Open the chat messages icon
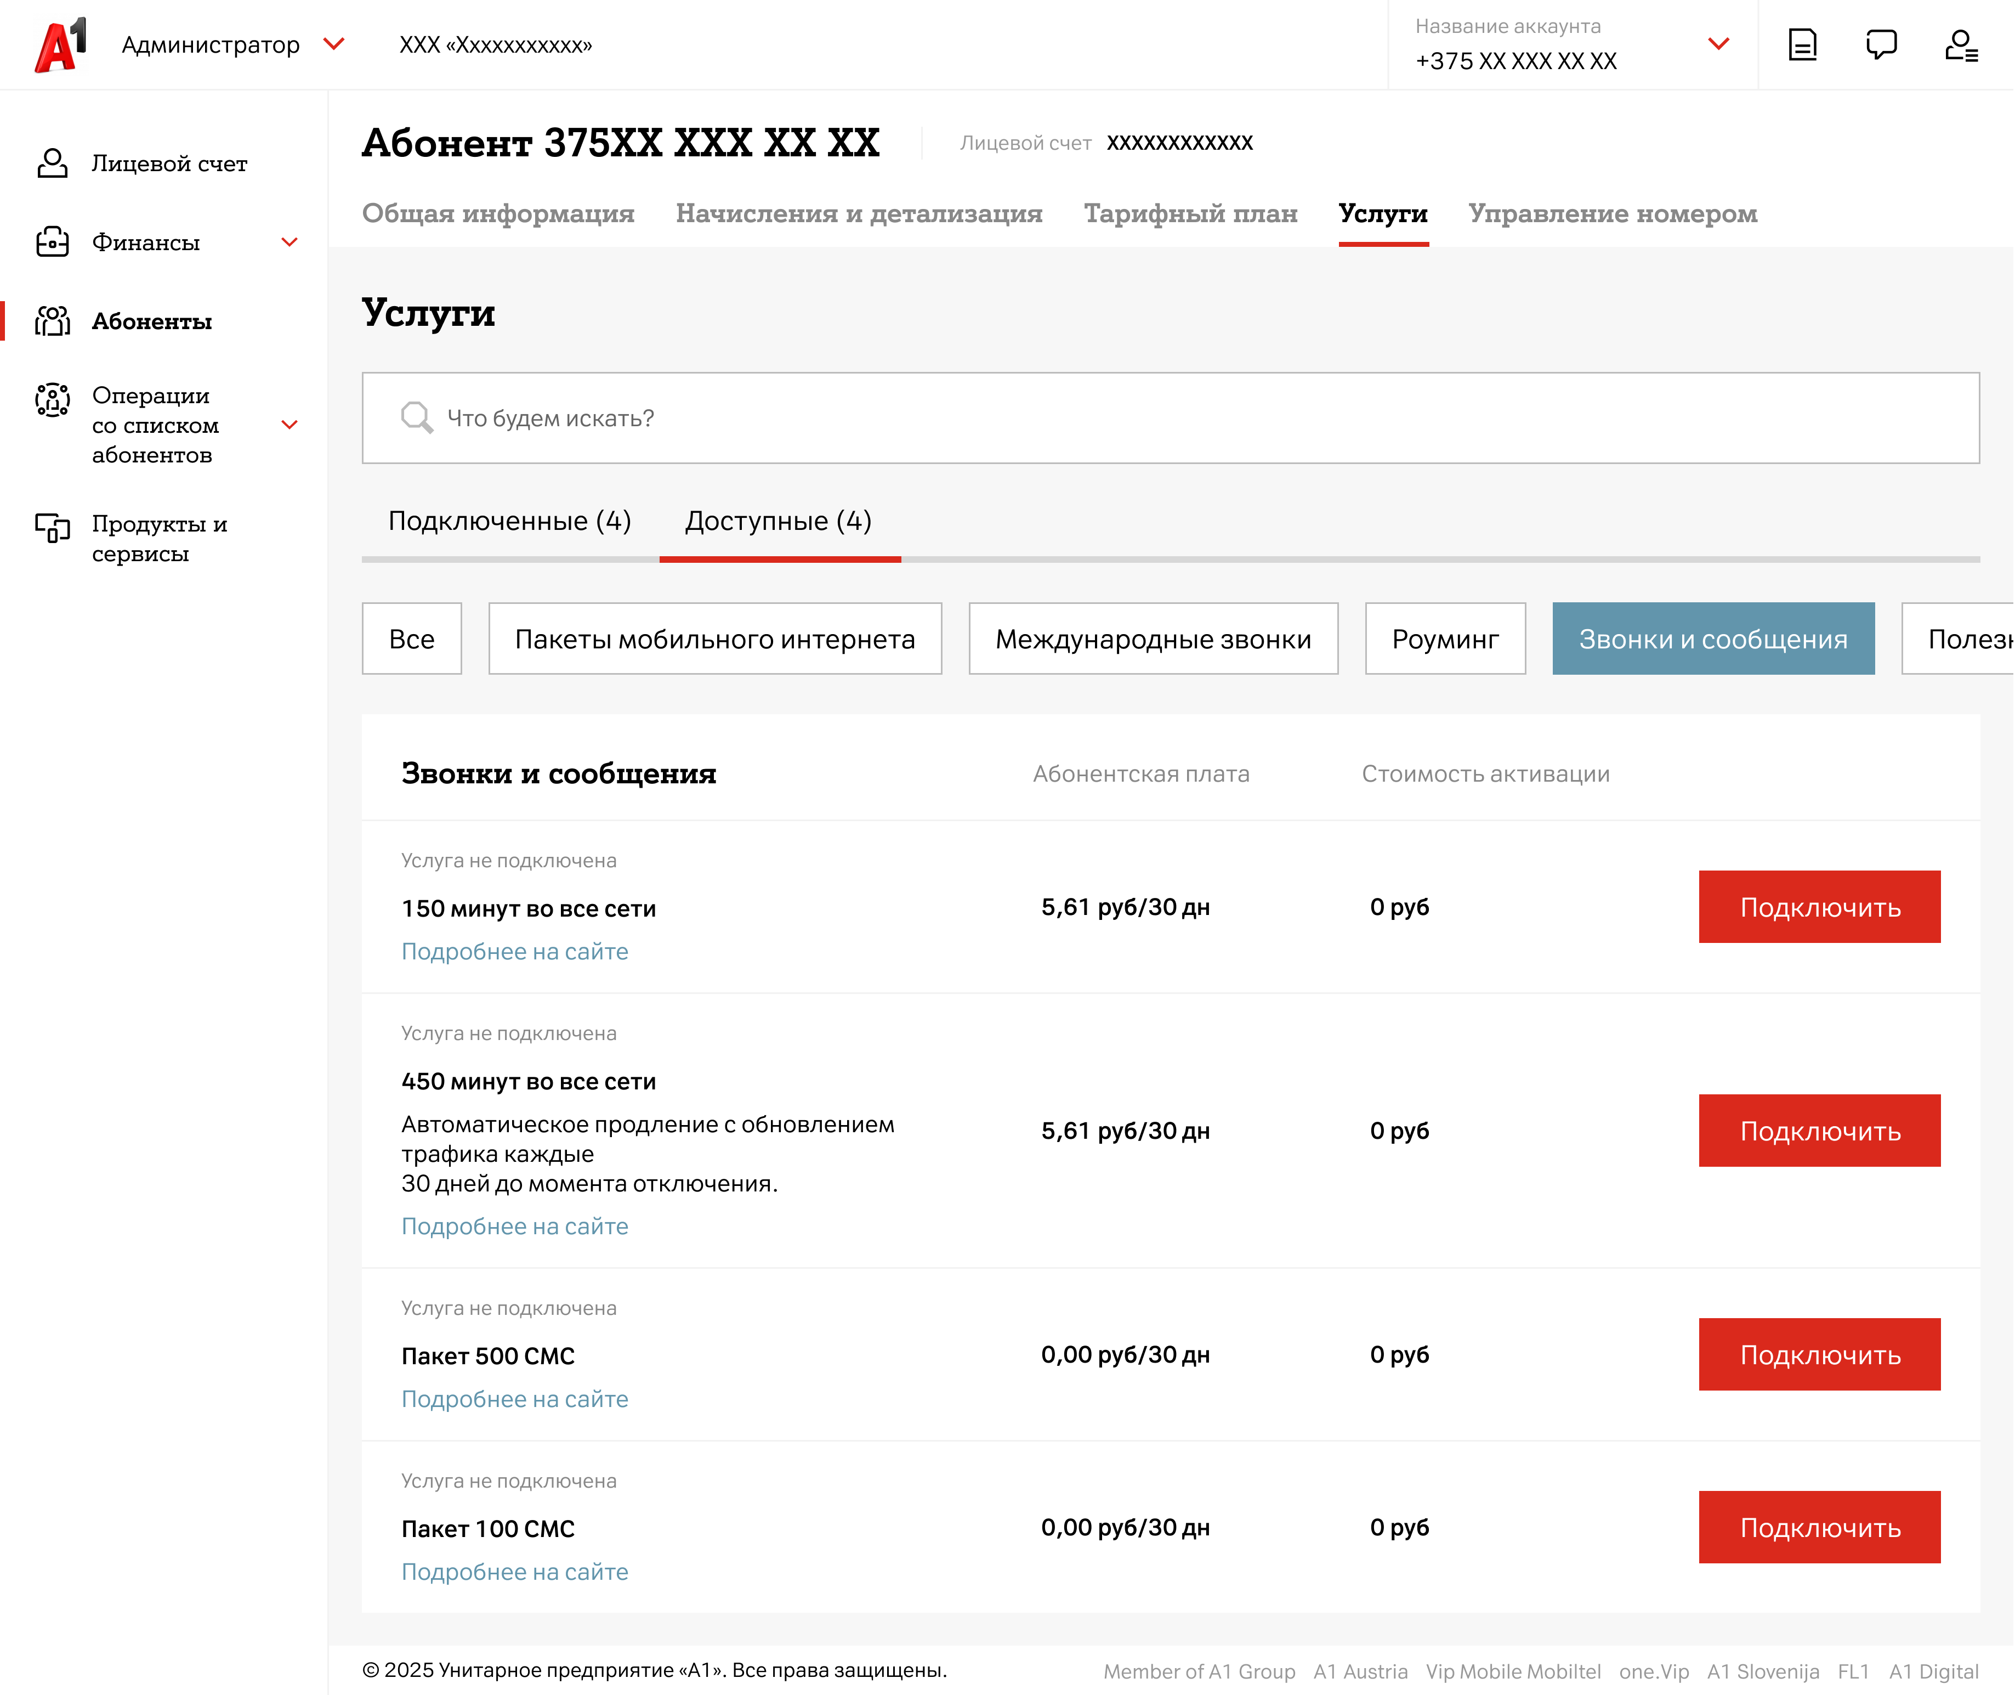This screenshot has height=1695, width=2015. pos(1881,45)
